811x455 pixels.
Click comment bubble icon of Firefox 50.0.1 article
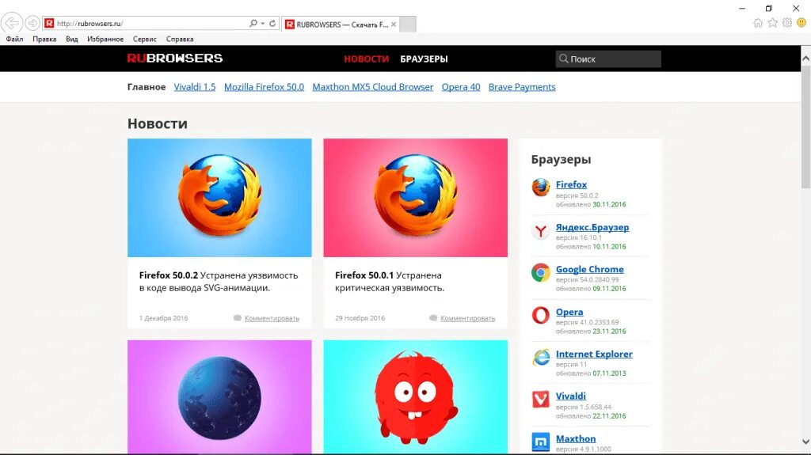coord(433,318)
